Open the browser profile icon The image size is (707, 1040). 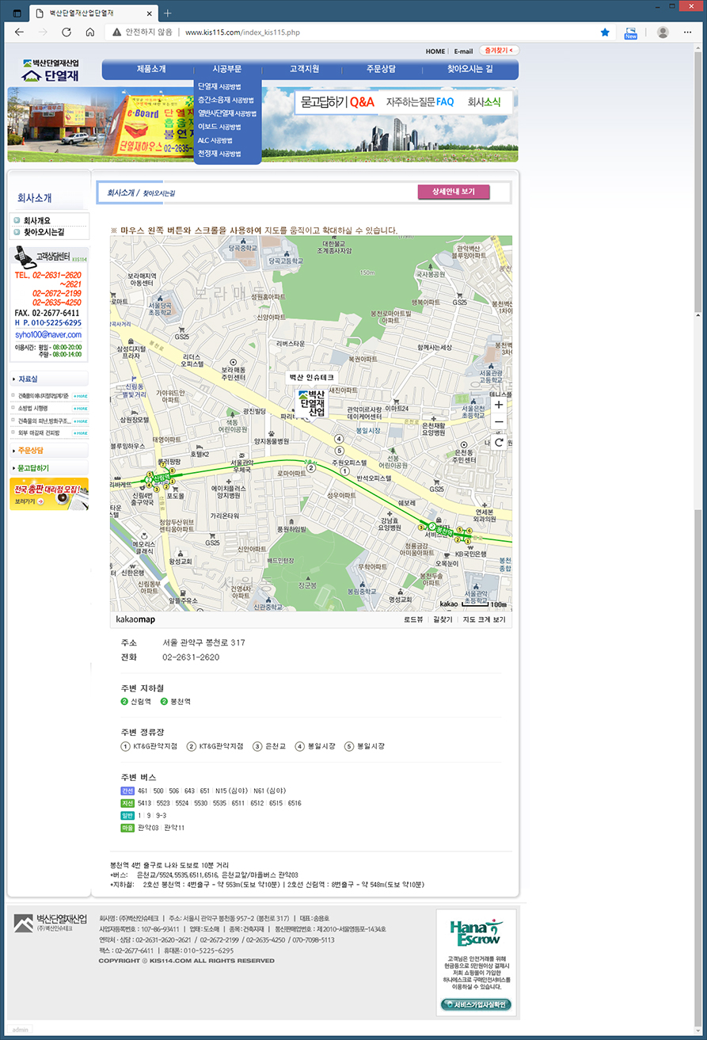663,32
